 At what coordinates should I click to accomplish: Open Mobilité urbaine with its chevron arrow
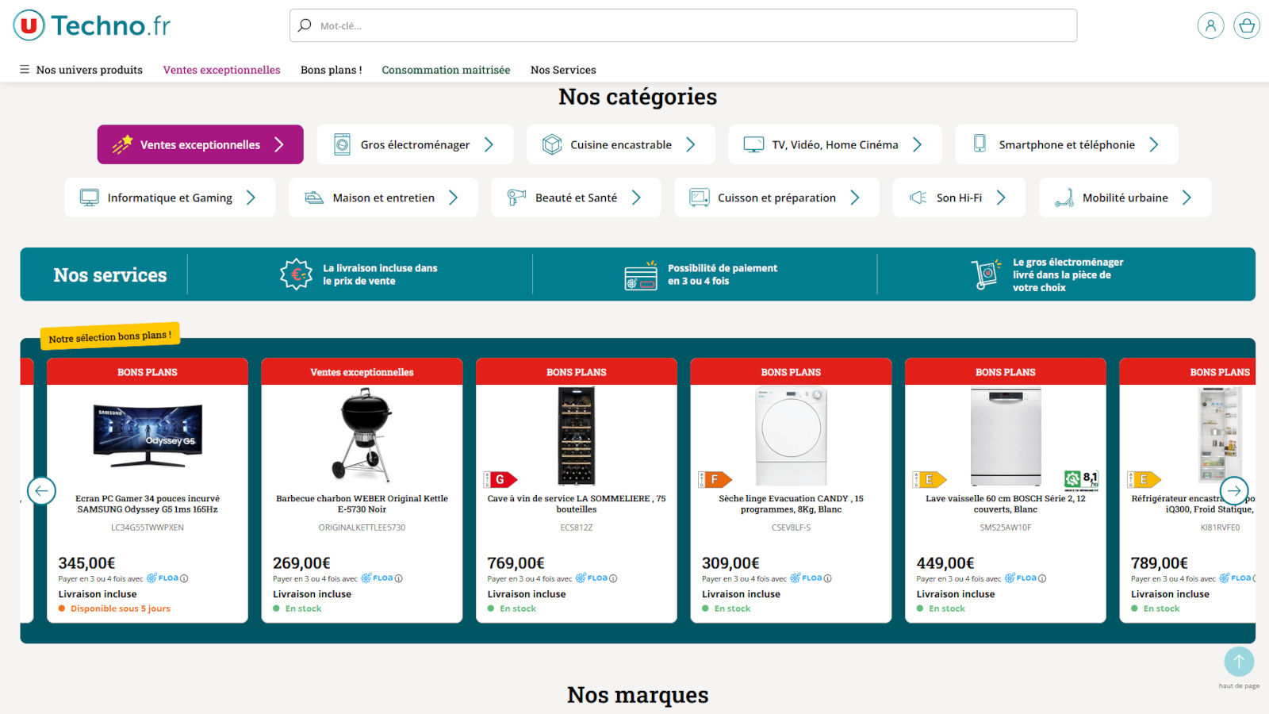point(1187,198)
